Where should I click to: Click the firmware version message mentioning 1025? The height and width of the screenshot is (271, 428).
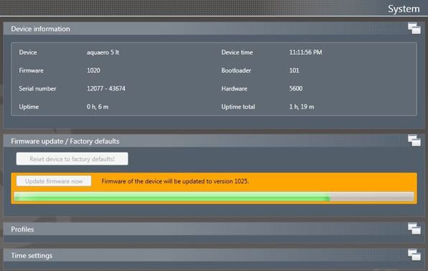(x=175, y=181)
